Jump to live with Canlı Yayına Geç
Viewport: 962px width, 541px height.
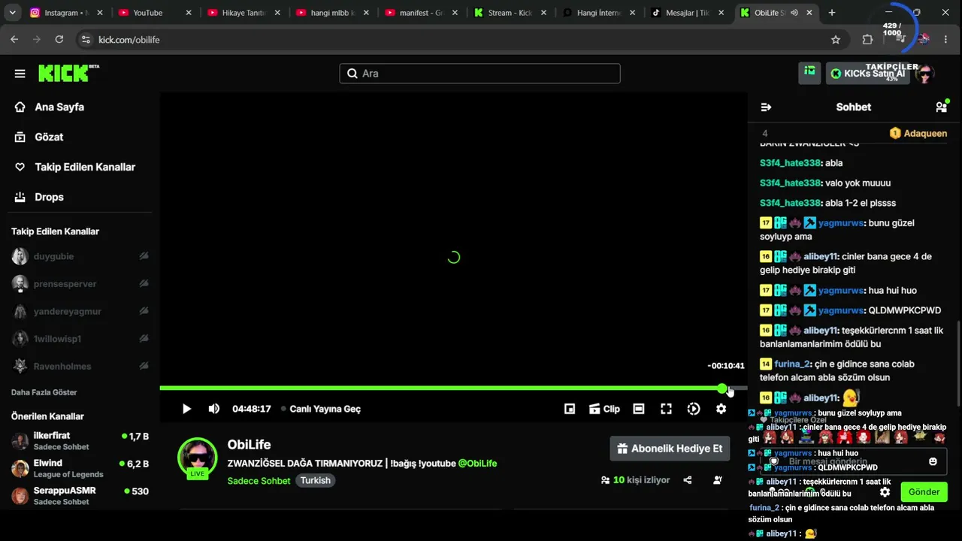[x=321, y=409]
